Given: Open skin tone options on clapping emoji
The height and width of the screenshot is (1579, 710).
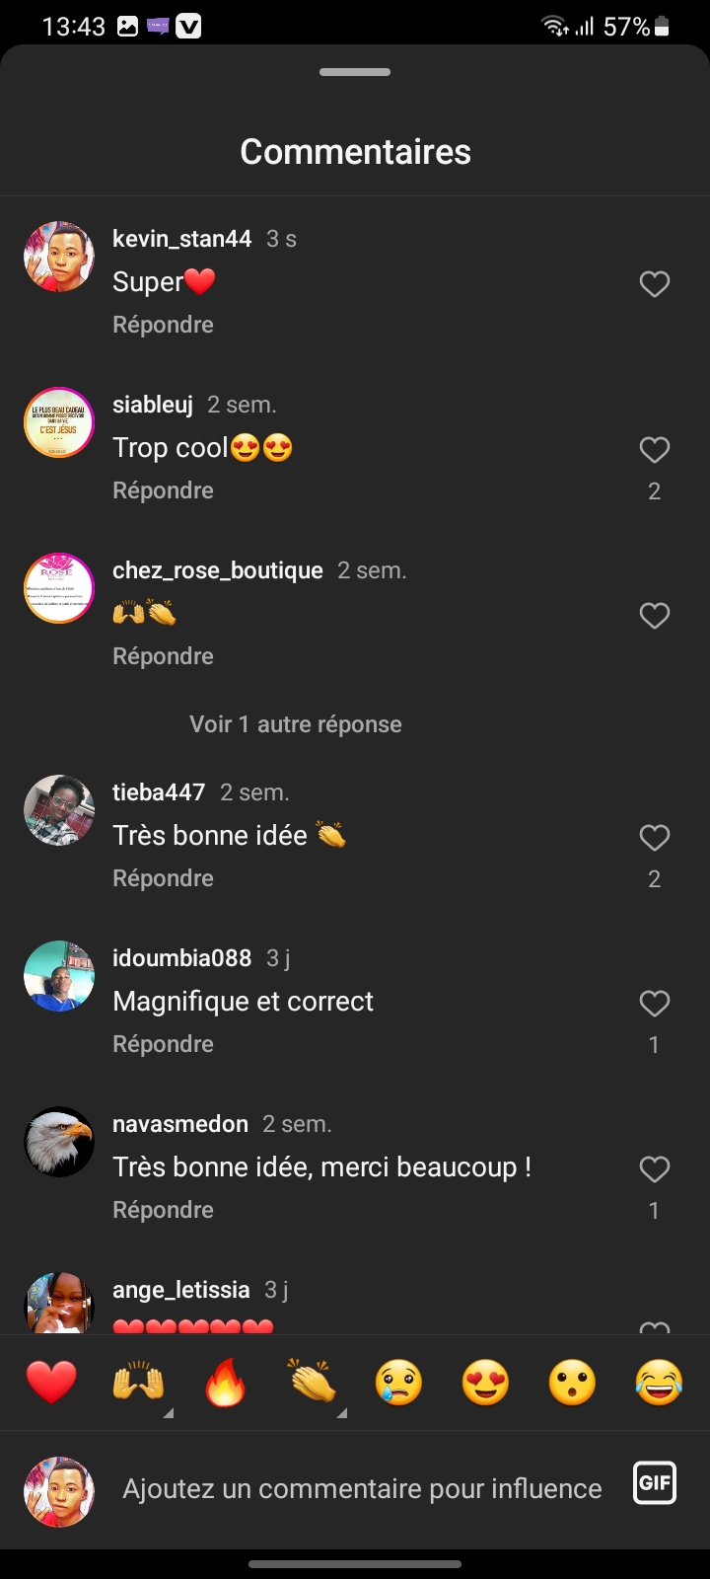Looking at the screenshot, I should click(x=342, y=1413).
